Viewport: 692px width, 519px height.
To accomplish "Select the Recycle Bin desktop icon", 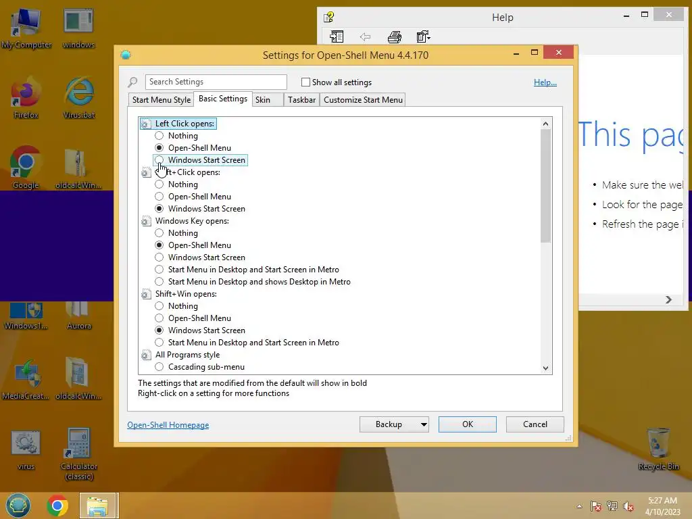I will point(658,449).
